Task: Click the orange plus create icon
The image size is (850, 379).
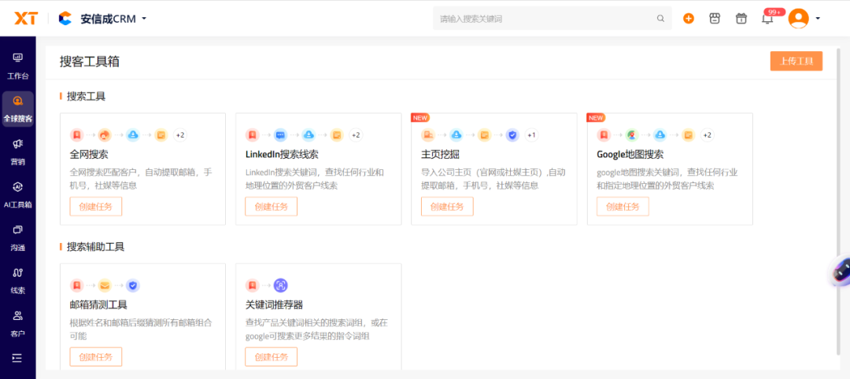Action: 689,18
